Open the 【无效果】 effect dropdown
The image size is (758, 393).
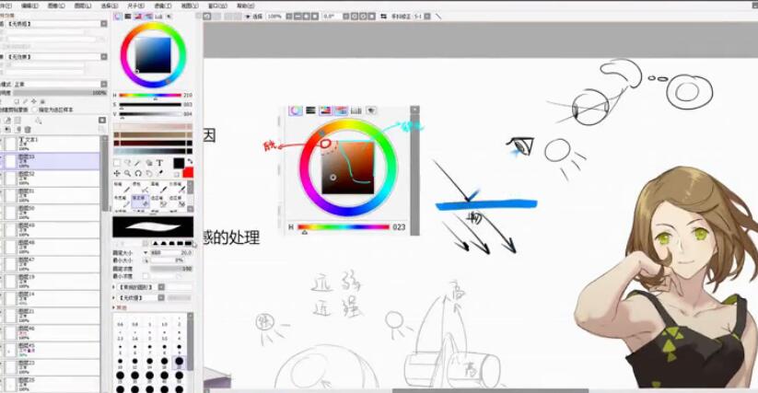104,57
